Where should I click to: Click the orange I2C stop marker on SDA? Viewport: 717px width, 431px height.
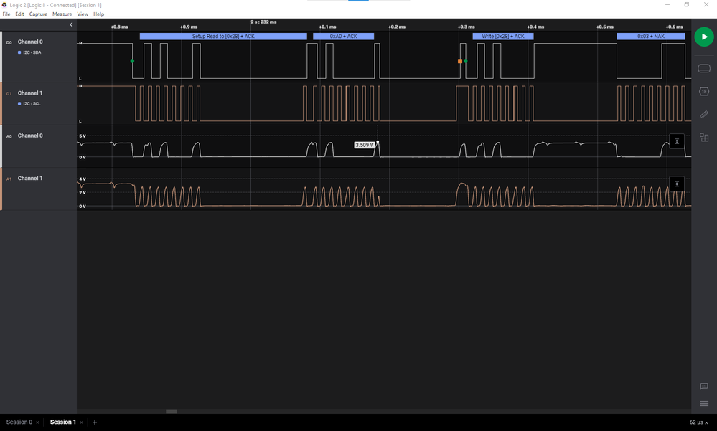pos(460,61)
